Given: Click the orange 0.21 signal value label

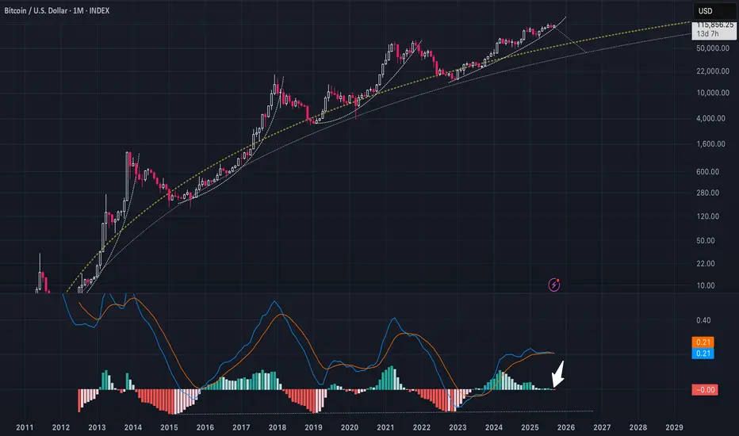Looking at the screenshot, I should pyautogui.click(x=703, y=342).
